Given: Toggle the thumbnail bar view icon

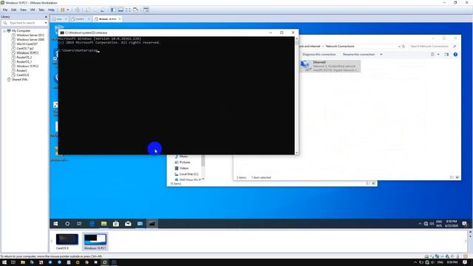Looking at the screenshot, I should pos(120,10).
